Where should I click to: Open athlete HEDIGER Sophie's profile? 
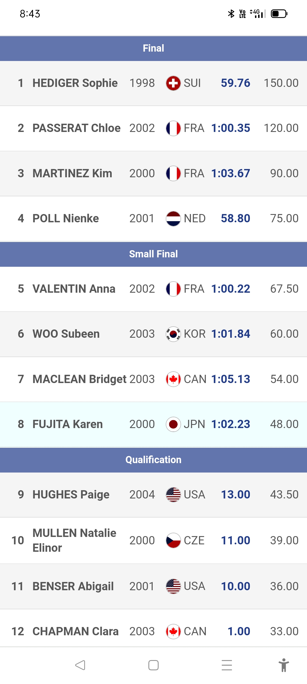coord(75,83)
